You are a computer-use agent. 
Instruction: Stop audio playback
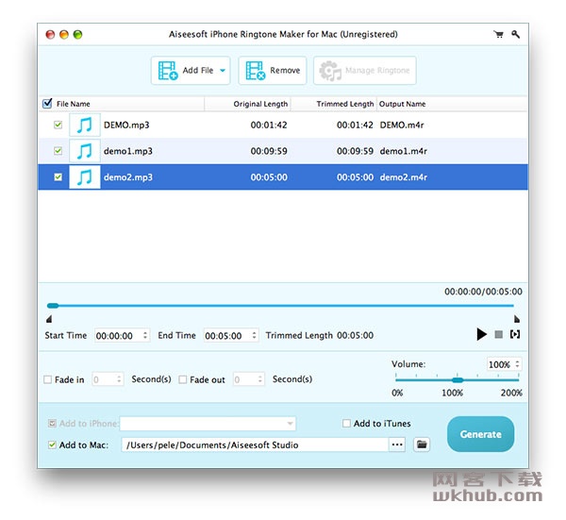pyautogui.click(x=498, y=334)
